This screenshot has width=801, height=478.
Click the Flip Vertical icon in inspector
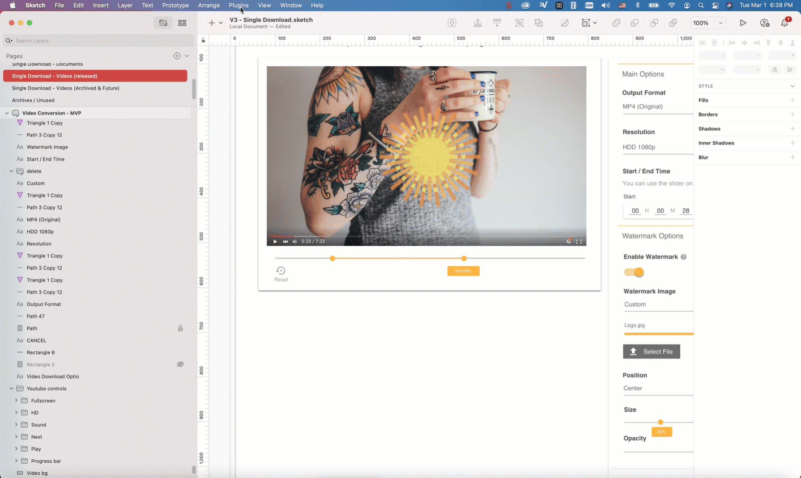click(790, 69)
